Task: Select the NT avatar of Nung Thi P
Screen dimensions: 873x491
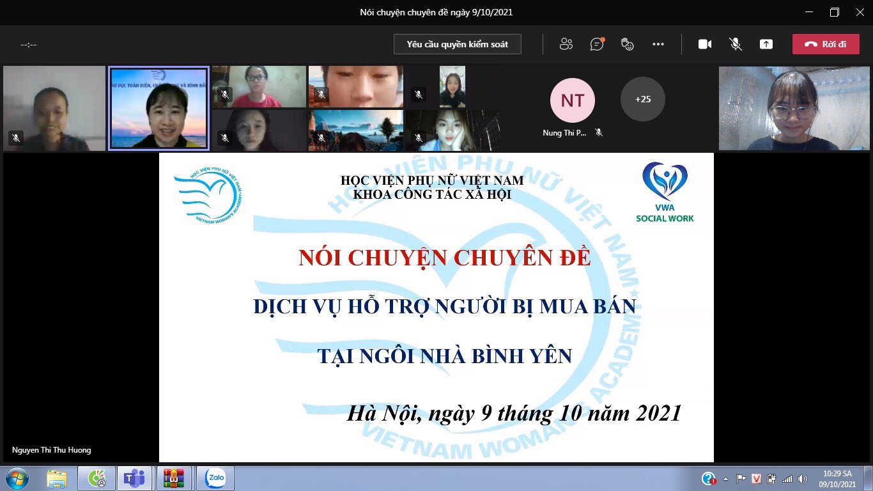Action: (x=572, y=100)
